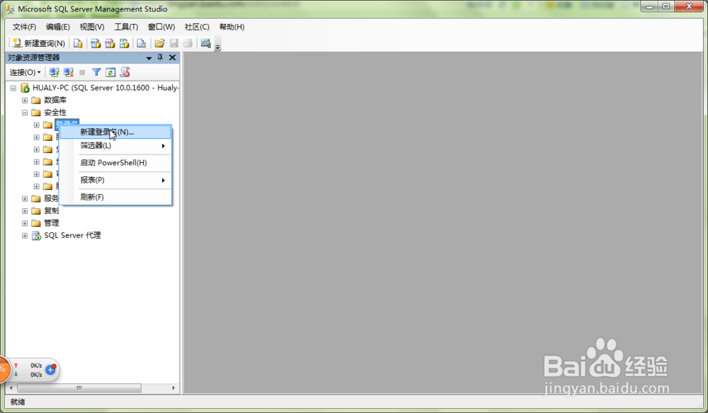Open a file using the standard toolbar icon
This screenshot has width=708, height=413.
[159, 43]
